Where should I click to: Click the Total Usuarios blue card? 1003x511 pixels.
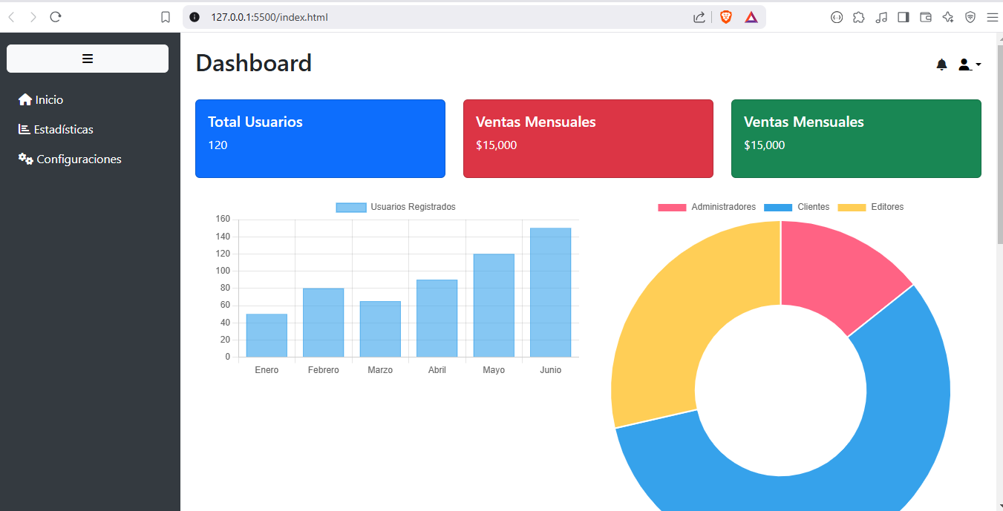point(320,139)
